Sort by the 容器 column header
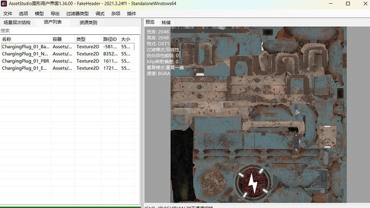Viewport: 370px width, 208px height. pos(63,39)
